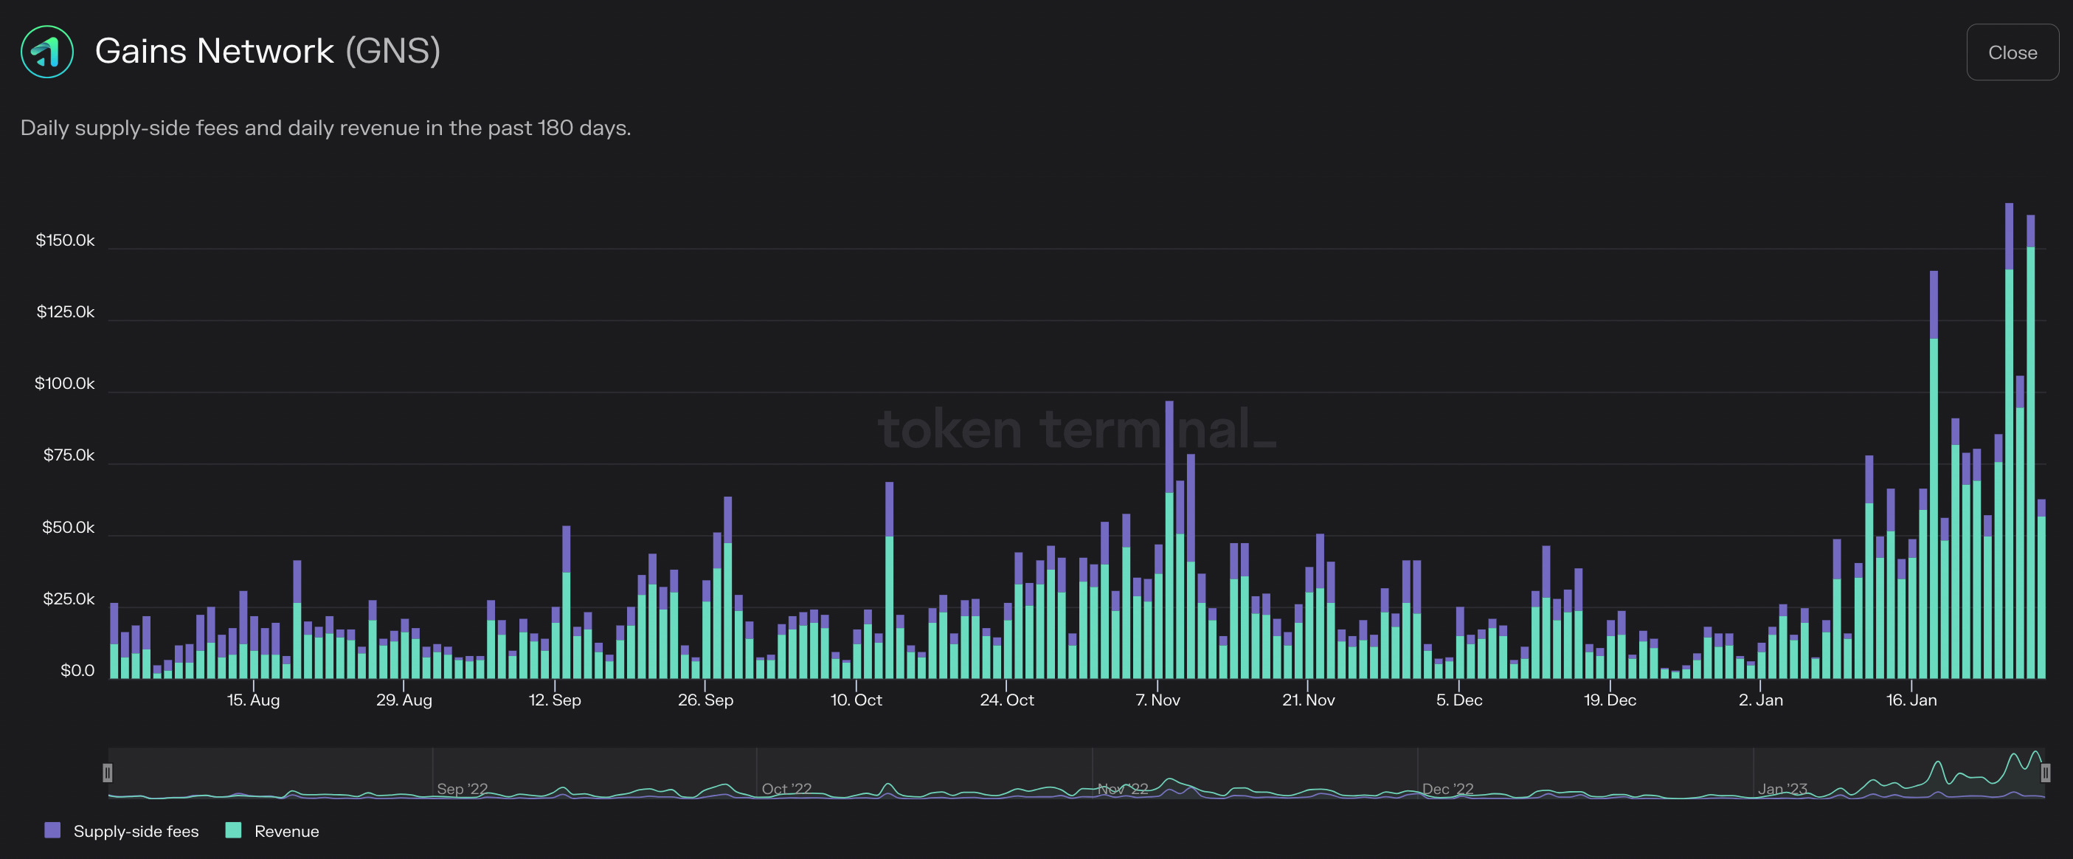The width and height of the screenshot is (2073, 859).
Task: Grab the left range navigator handle
Action: click(107, 773)
